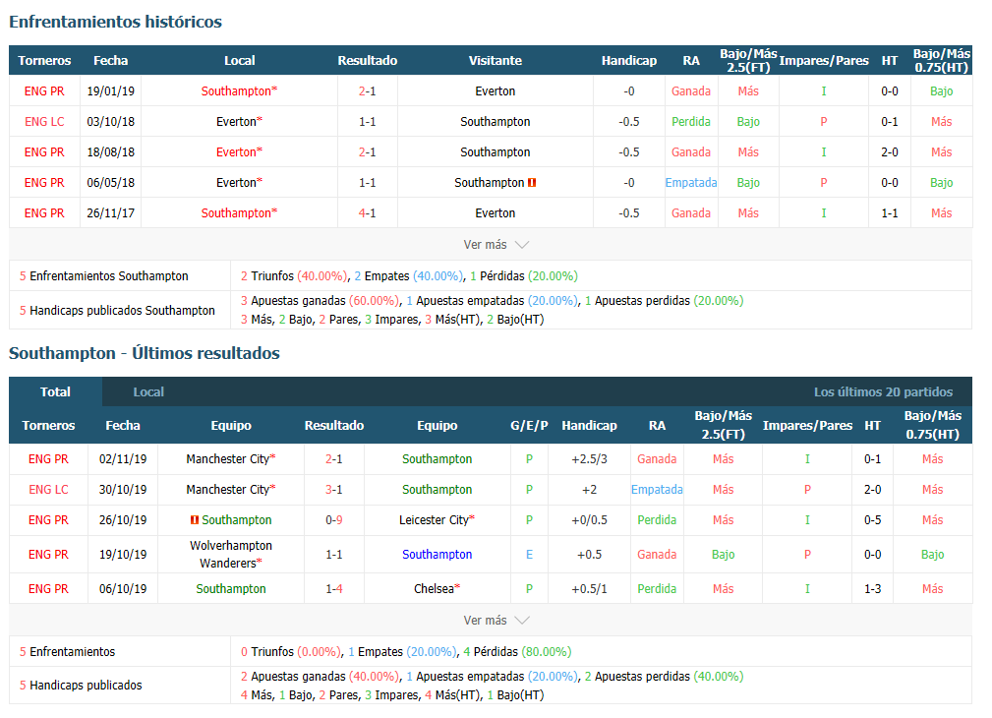Click 5 Enfrentamientos Southampton summary label
This screenshot has width=992, height=718.
pos(104,276)
